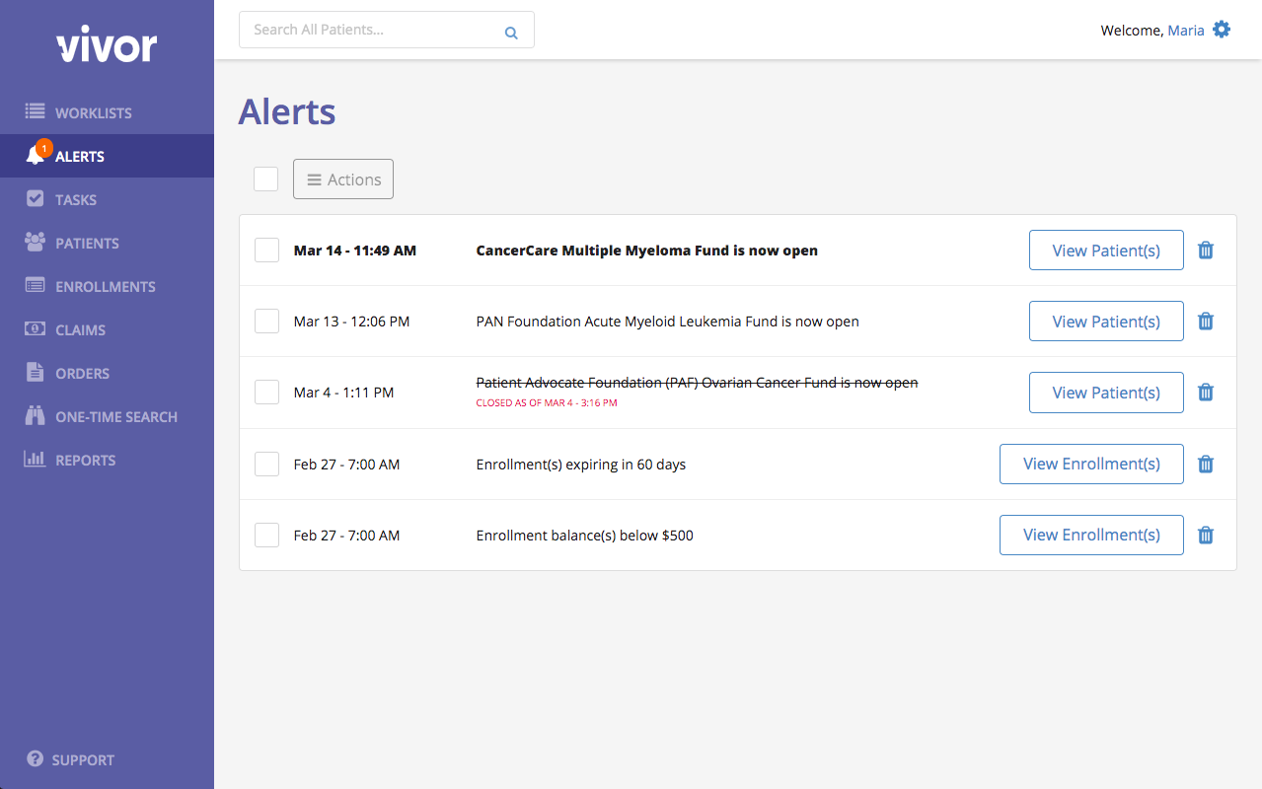Navigate to Patients
The width and height of the screenshot is (1262, 789).
(107, 243)
